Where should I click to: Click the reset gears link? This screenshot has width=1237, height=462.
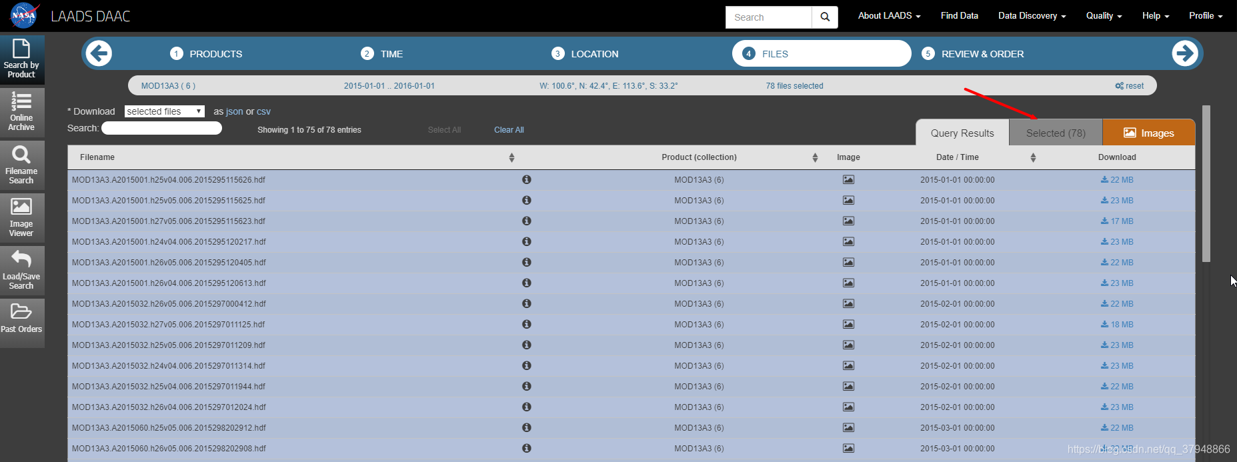tap(1129, 85)
